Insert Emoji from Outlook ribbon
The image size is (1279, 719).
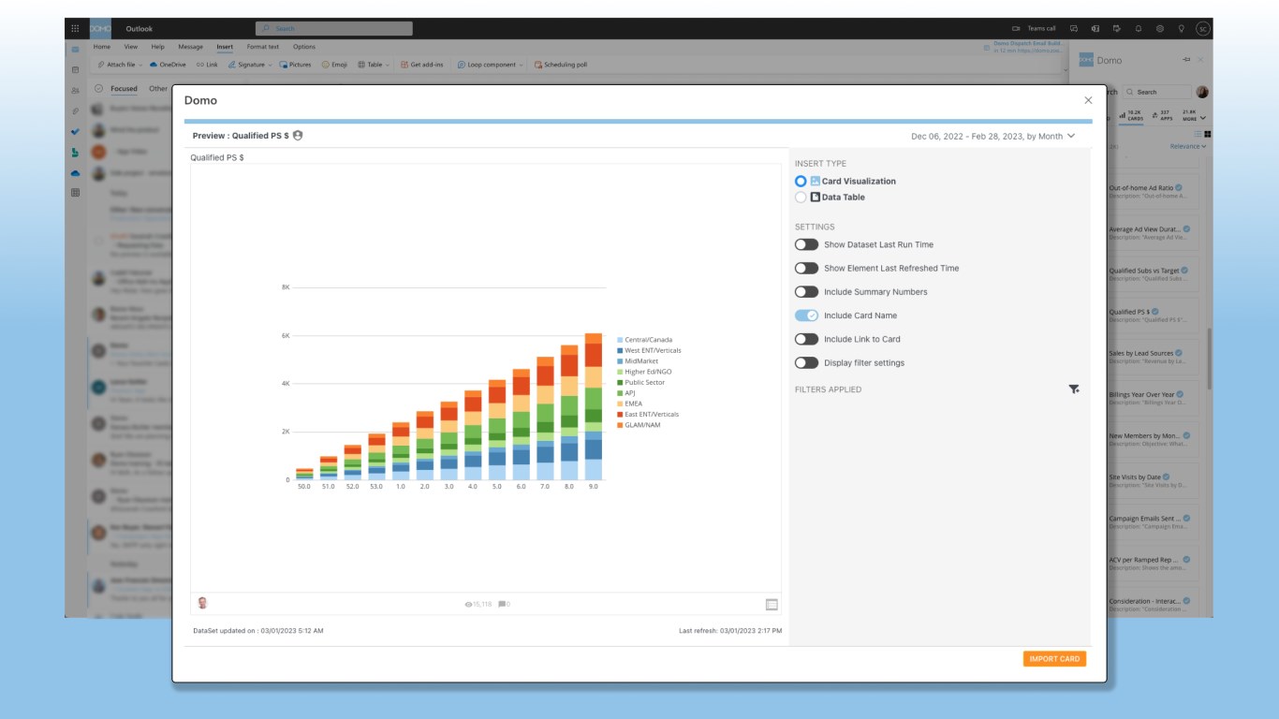pyautogui.click(x=334, y=65)
